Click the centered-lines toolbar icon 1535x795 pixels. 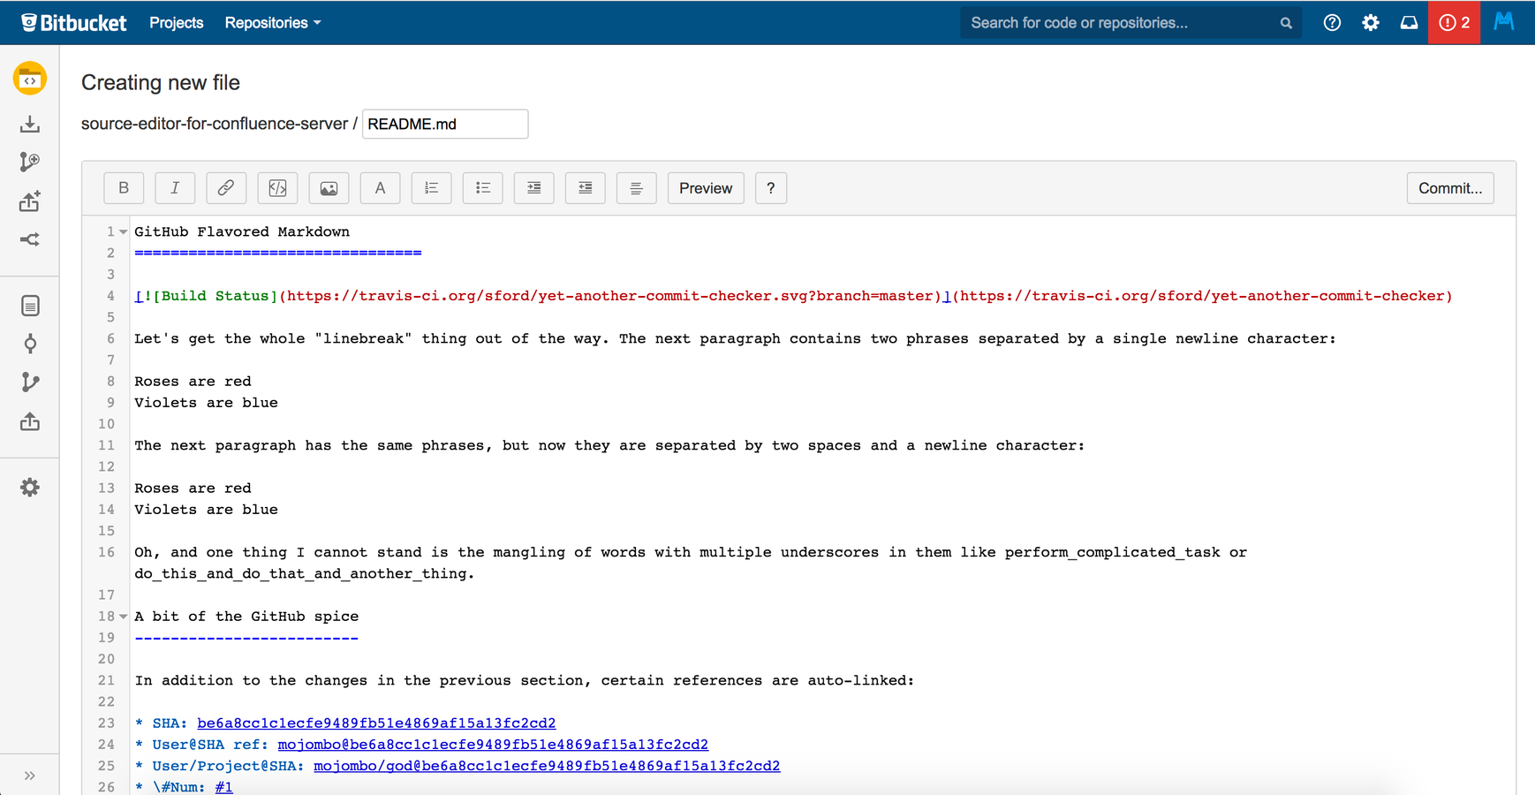click(x=636, y=188)
